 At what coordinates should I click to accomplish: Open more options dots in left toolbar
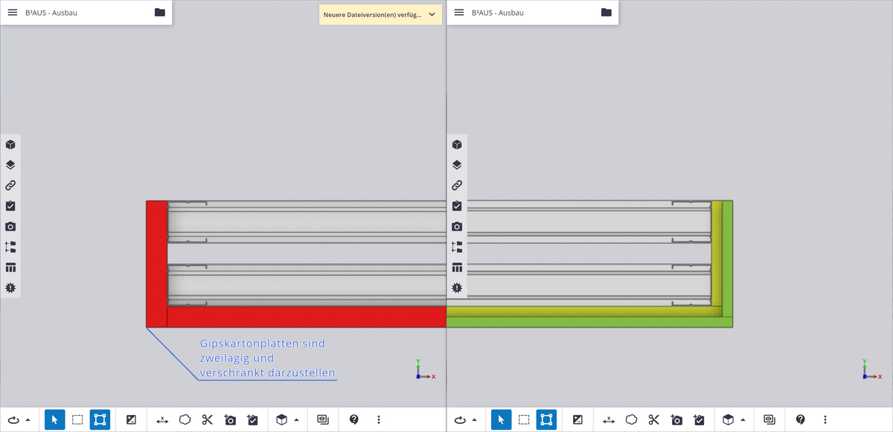379,420
